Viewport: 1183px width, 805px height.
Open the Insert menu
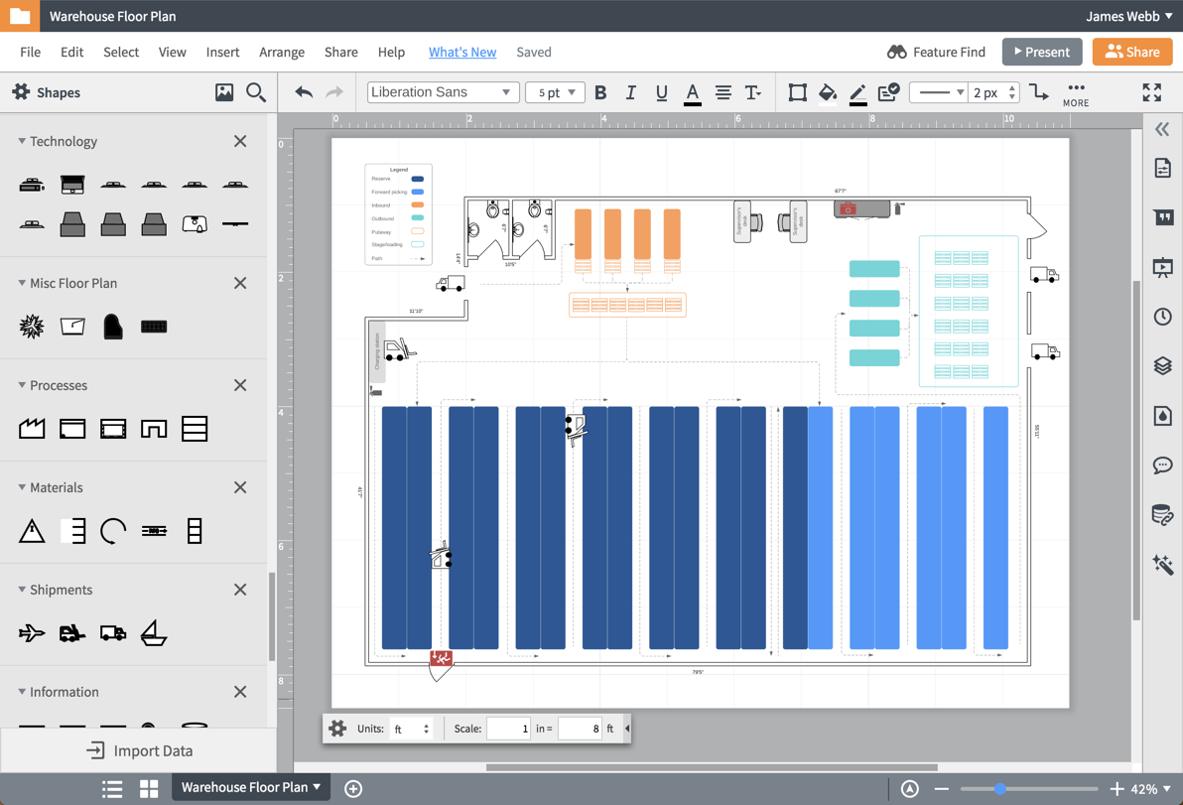point(222,52)
